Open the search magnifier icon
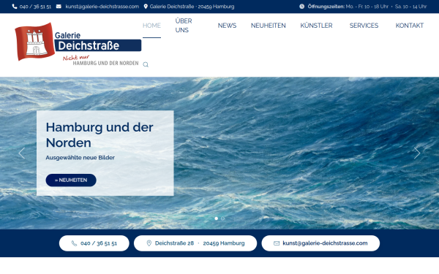 (146, 64)
